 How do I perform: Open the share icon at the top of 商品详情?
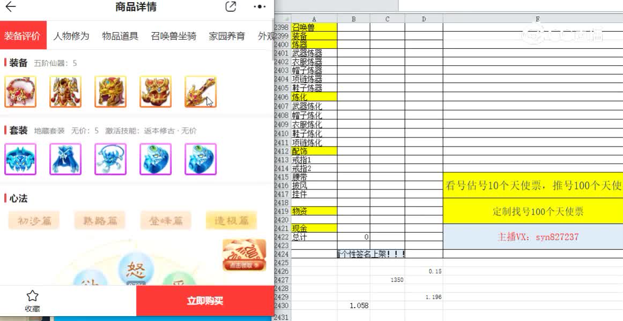pyautogui.click(x=230, y=7)
